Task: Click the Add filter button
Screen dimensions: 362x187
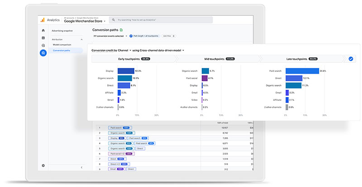Action: pyautogui.click(x=169, y=36)
